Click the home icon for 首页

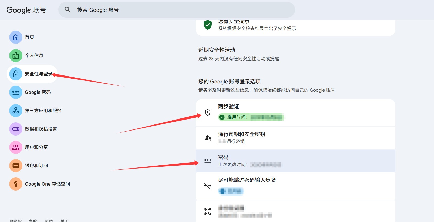[16, 37]
